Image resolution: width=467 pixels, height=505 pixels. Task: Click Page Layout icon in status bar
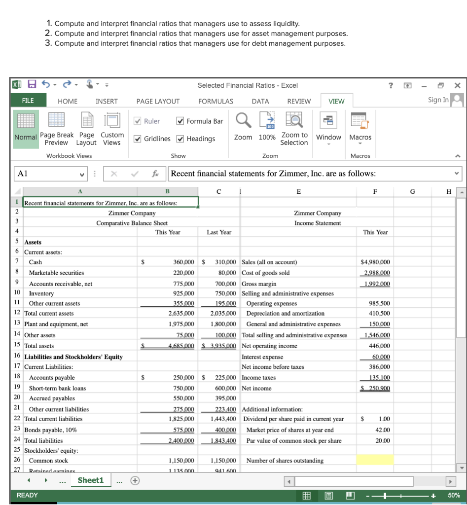pos(328,495)
